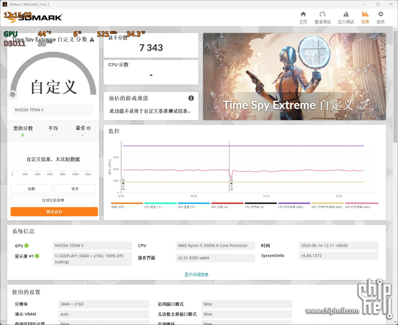Click the 加载 (Load) button
Image resolution: width=398 pixels, height=325 pixels.
[x=31, y=189]
